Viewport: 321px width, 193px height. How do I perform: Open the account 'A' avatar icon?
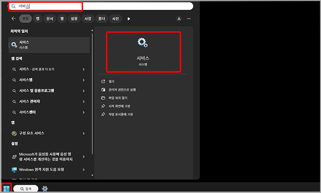point(179,19)
